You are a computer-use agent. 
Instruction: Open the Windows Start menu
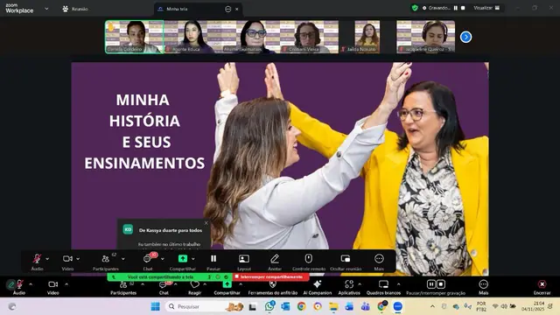[x=156, y=306]
